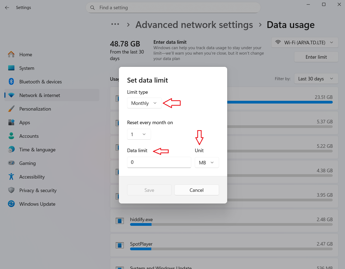345x269 pixels.
Task: Click the Privacy & security shield icon
Action: [11, 190]
